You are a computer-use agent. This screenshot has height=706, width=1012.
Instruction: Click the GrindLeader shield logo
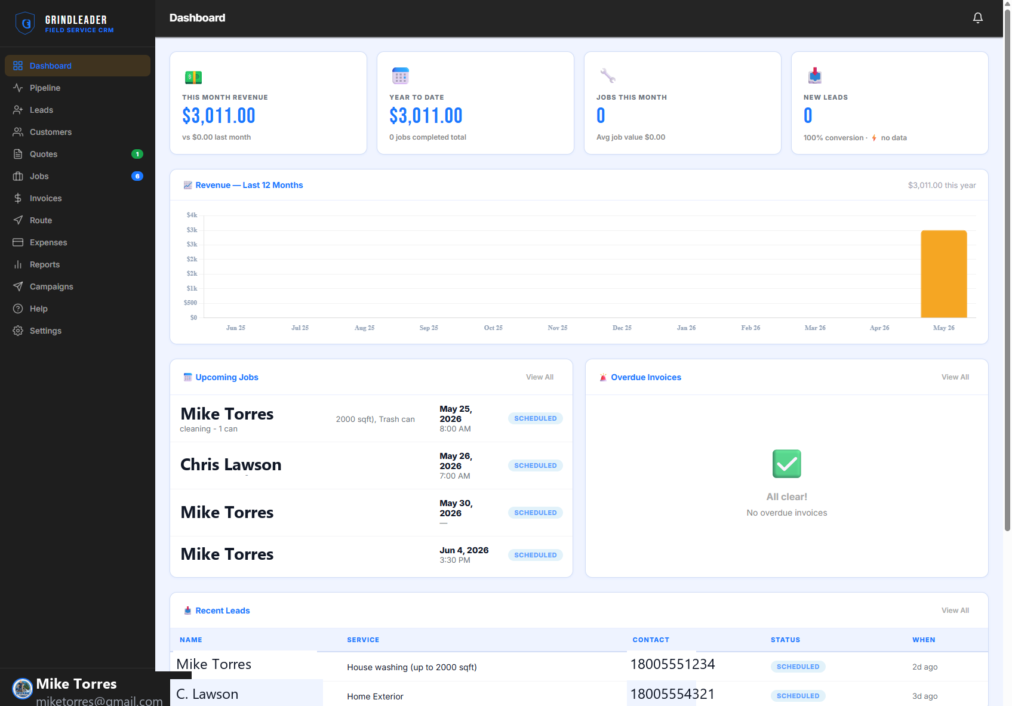pyautogui.click(x=24, y=23)
